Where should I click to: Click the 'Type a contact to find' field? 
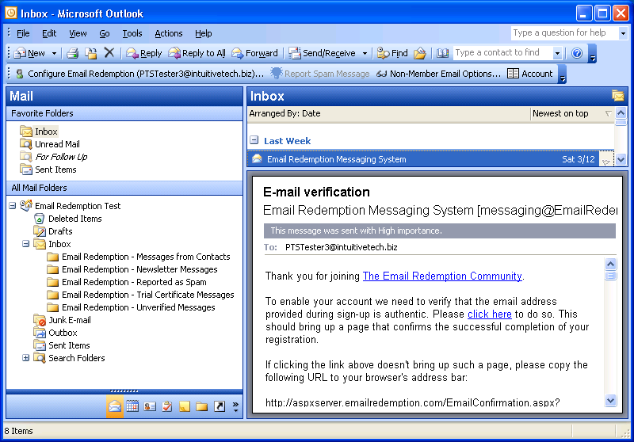tap(502, 52)
